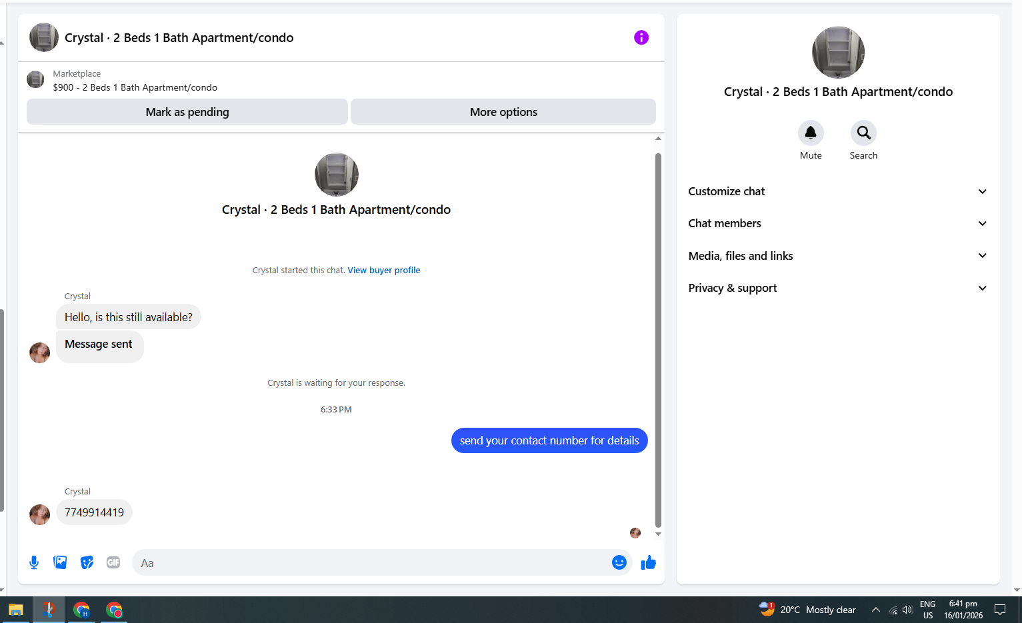Click chat vertical scrollbar thumb

(x=658, y=340)
